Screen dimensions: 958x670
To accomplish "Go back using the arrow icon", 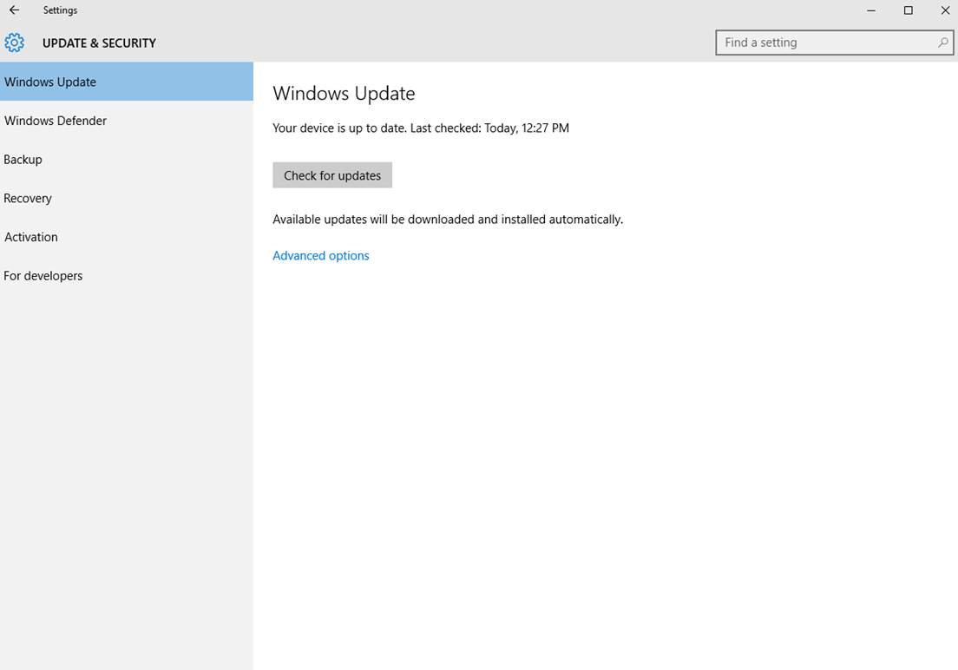I will coord(14,10).
